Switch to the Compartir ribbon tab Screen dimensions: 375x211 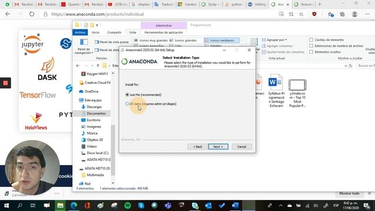pyautogui.click(x=114, y=32)
